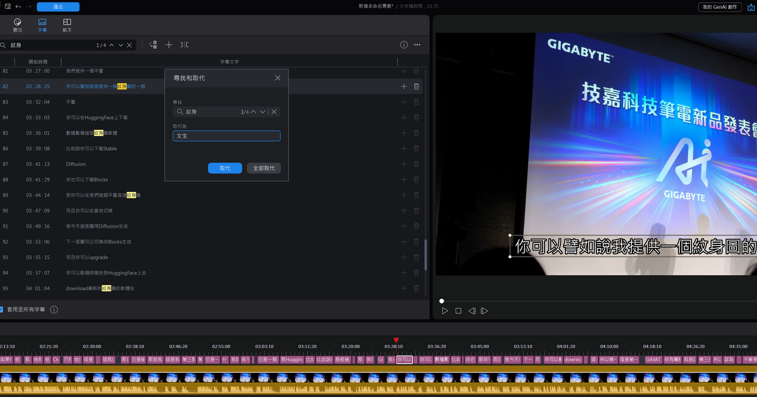Viewport: 757px width, 397px height.
Task: Click the 取代 button
Action: click(x=225, y=168)
